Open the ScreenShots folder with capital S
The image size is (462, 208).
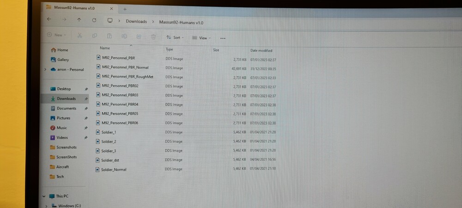[63, 157]
